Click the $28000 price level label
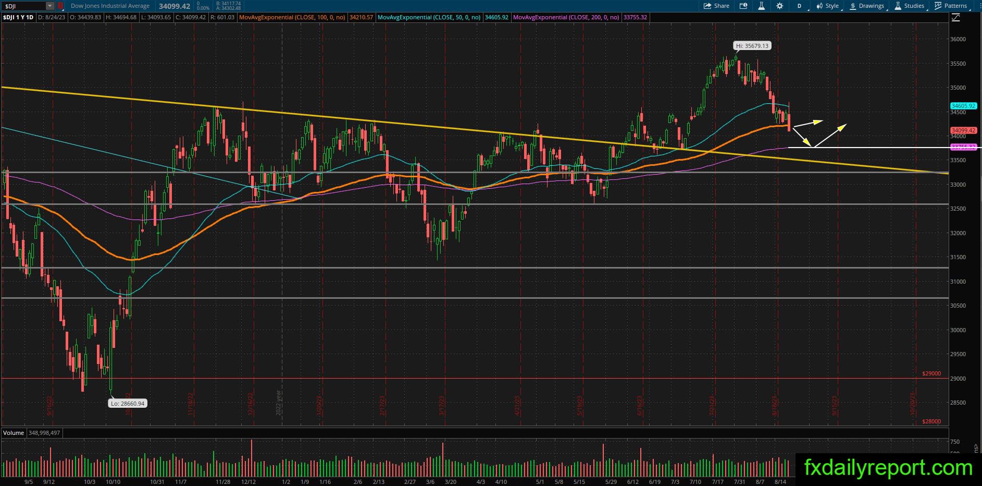The image size is (982, 486). pyautogui.click(x=931, y=421)
